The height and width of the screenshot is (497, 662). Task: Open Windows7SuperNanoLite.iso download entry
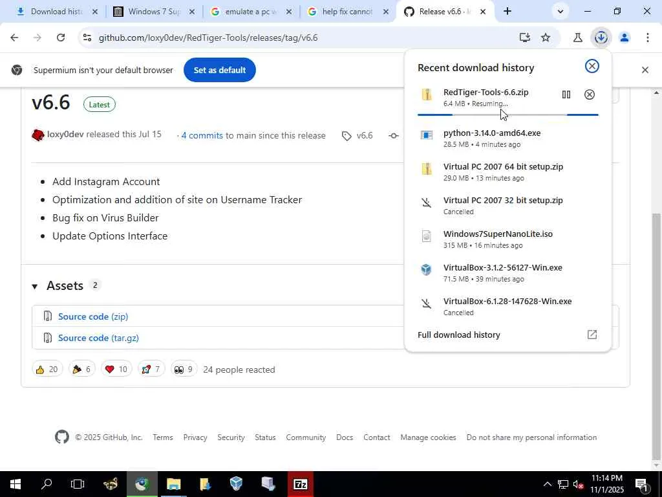pos(507,239)
